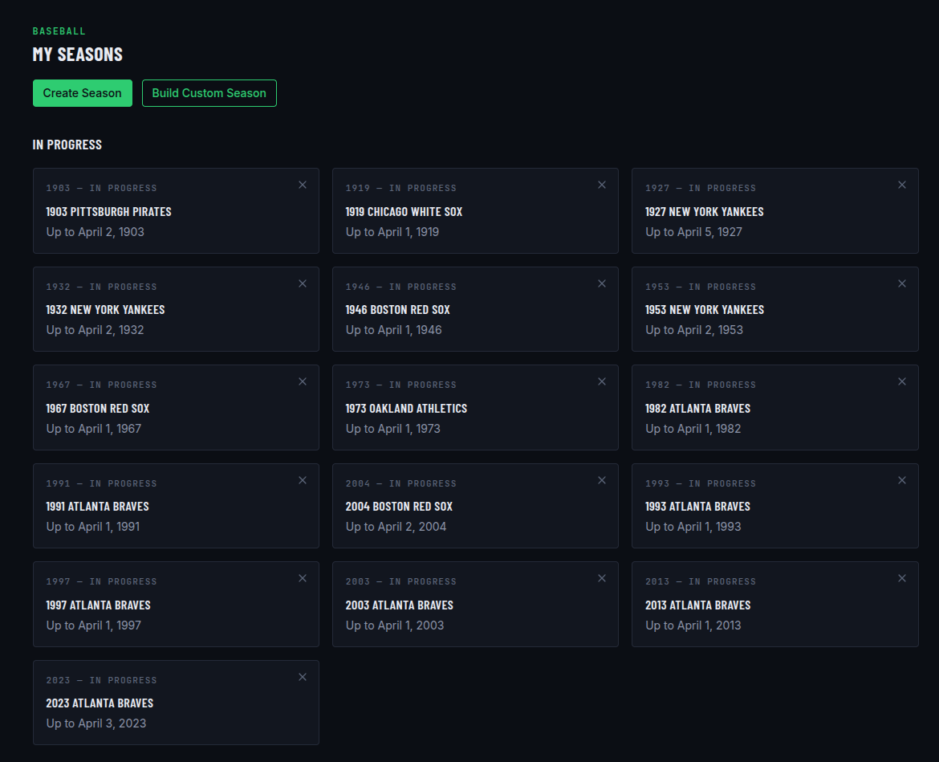Click 'Up to April 2, 2004' text
The width and height of the screenshot is (939, 762).
[396, 528]
